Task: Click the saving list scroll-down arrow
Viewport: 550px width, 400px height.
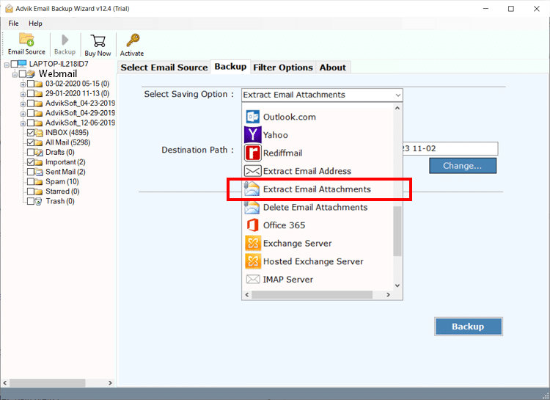Action: click(397, 286)
